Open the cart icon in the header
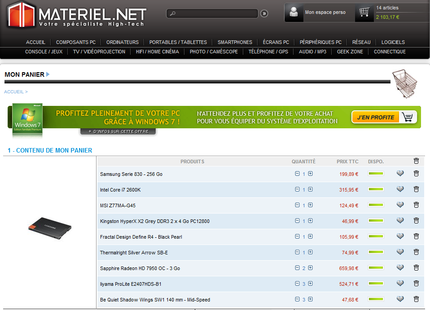This screenshot has height=310, width=430. (364, 13)
